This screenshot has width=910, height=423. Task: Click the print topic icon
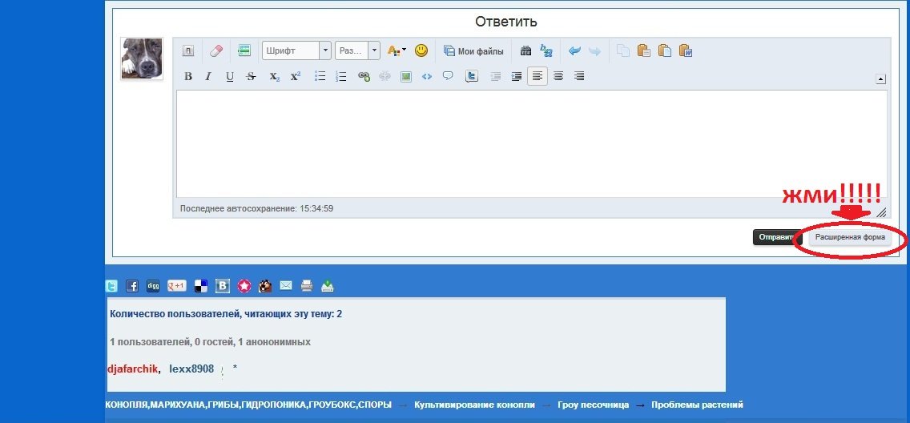pyautogui.click(x=307, y=286)
